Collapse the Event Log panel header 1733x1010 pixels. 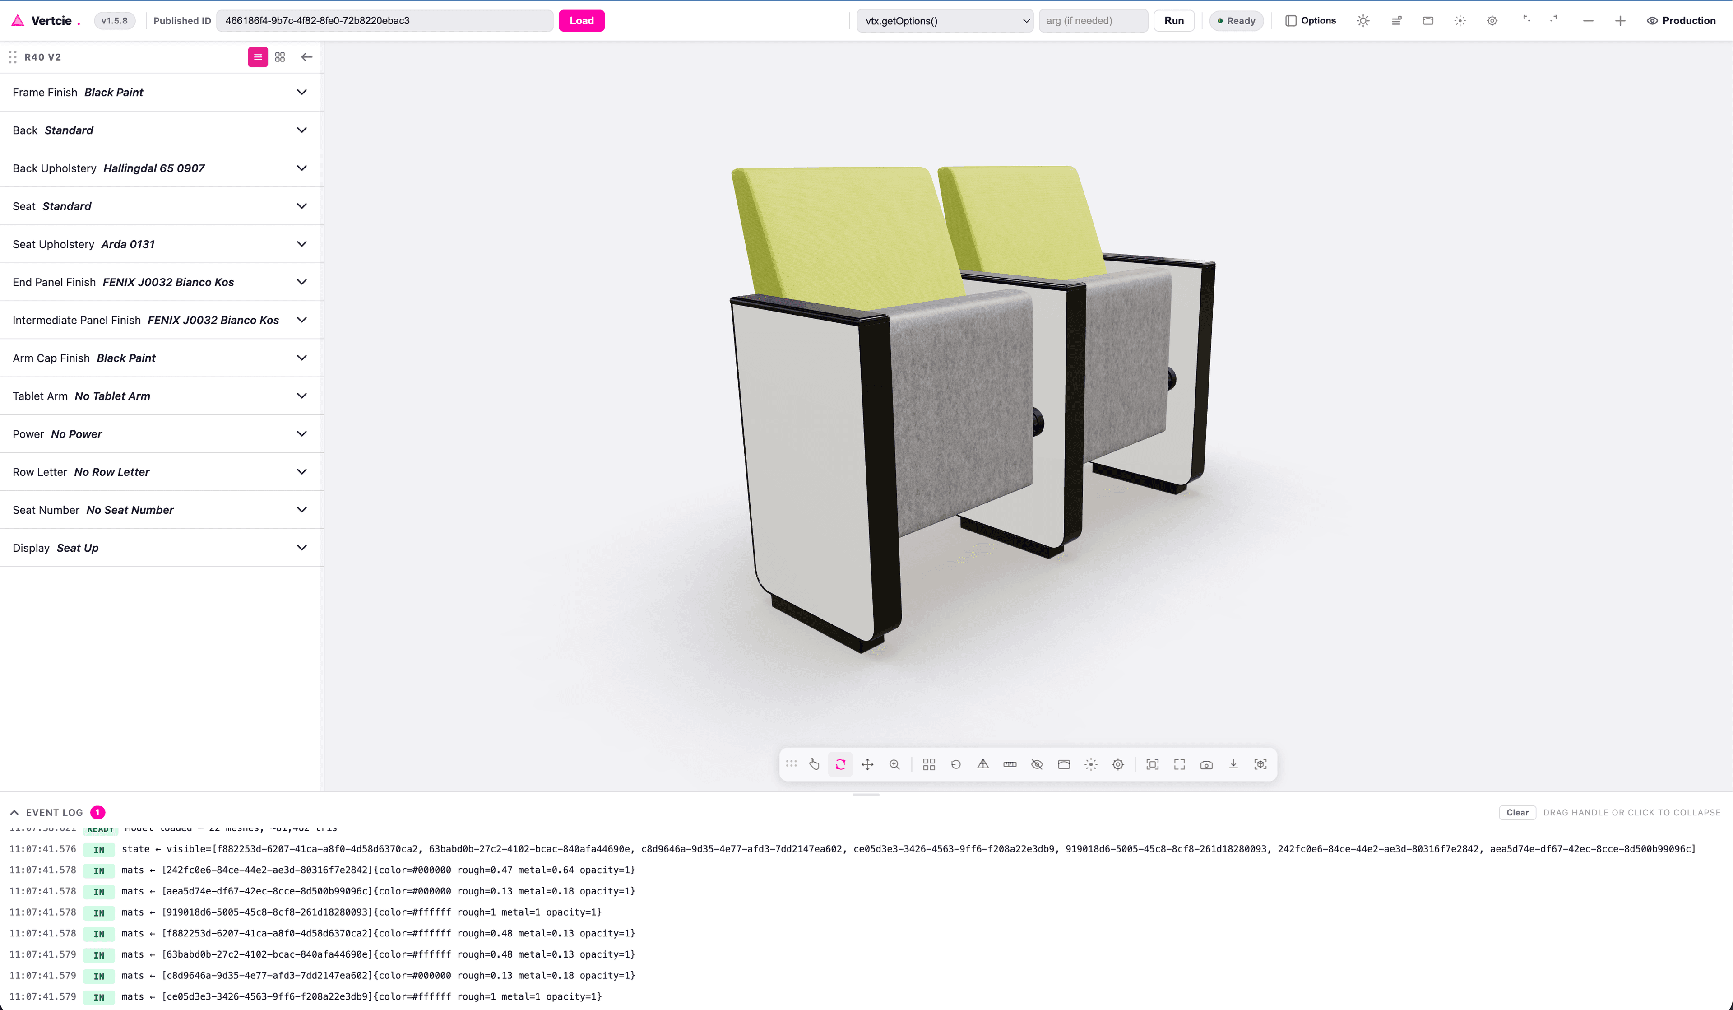point(54,813)
